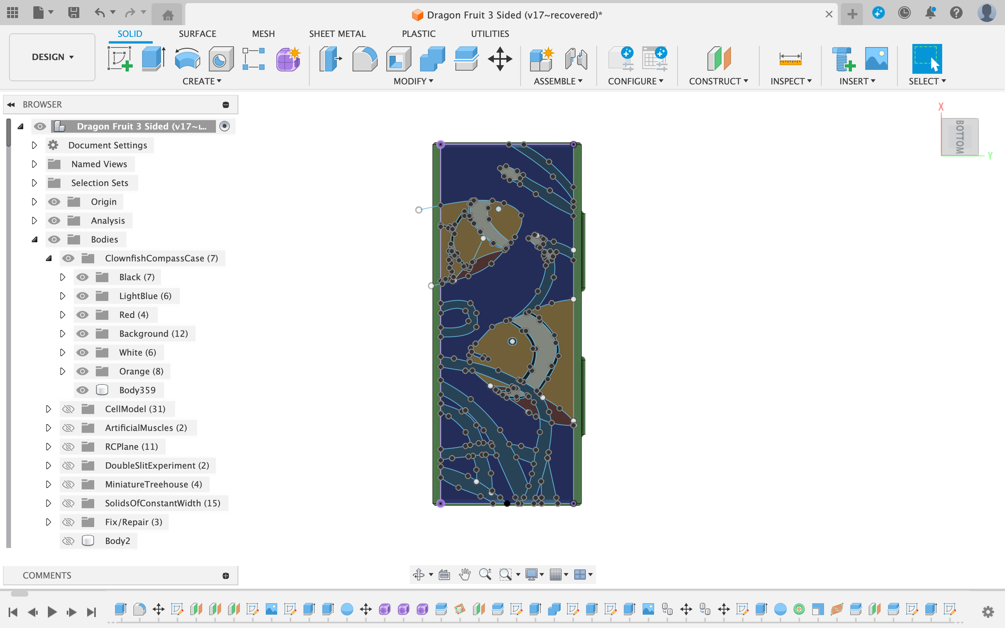This screenshot has height=628, width=1005.
Task: Switch to the SHEET METAL tab
Action: pos(338,33)
